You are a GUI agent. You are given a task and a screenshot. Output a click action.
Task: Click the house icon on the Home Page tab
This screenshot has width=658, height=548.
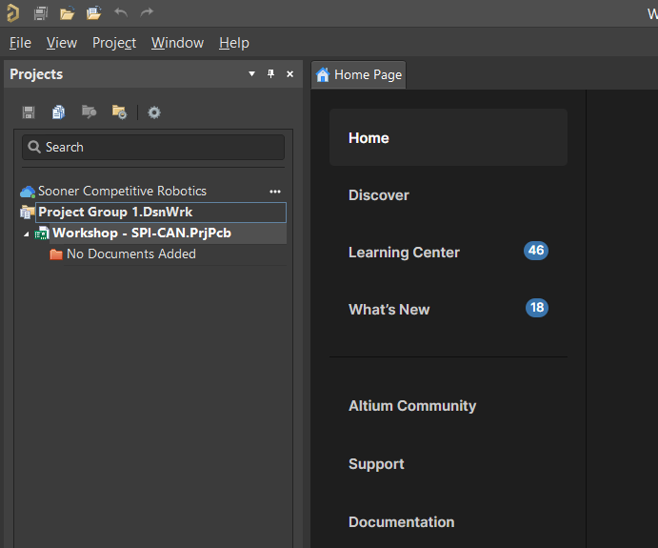323,74
